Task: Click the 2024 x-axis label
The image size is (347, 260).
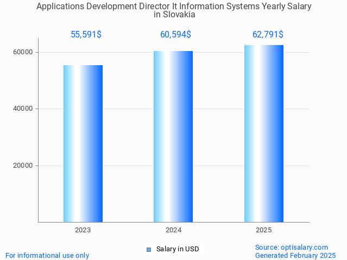Action: click(x=173, y=230)
